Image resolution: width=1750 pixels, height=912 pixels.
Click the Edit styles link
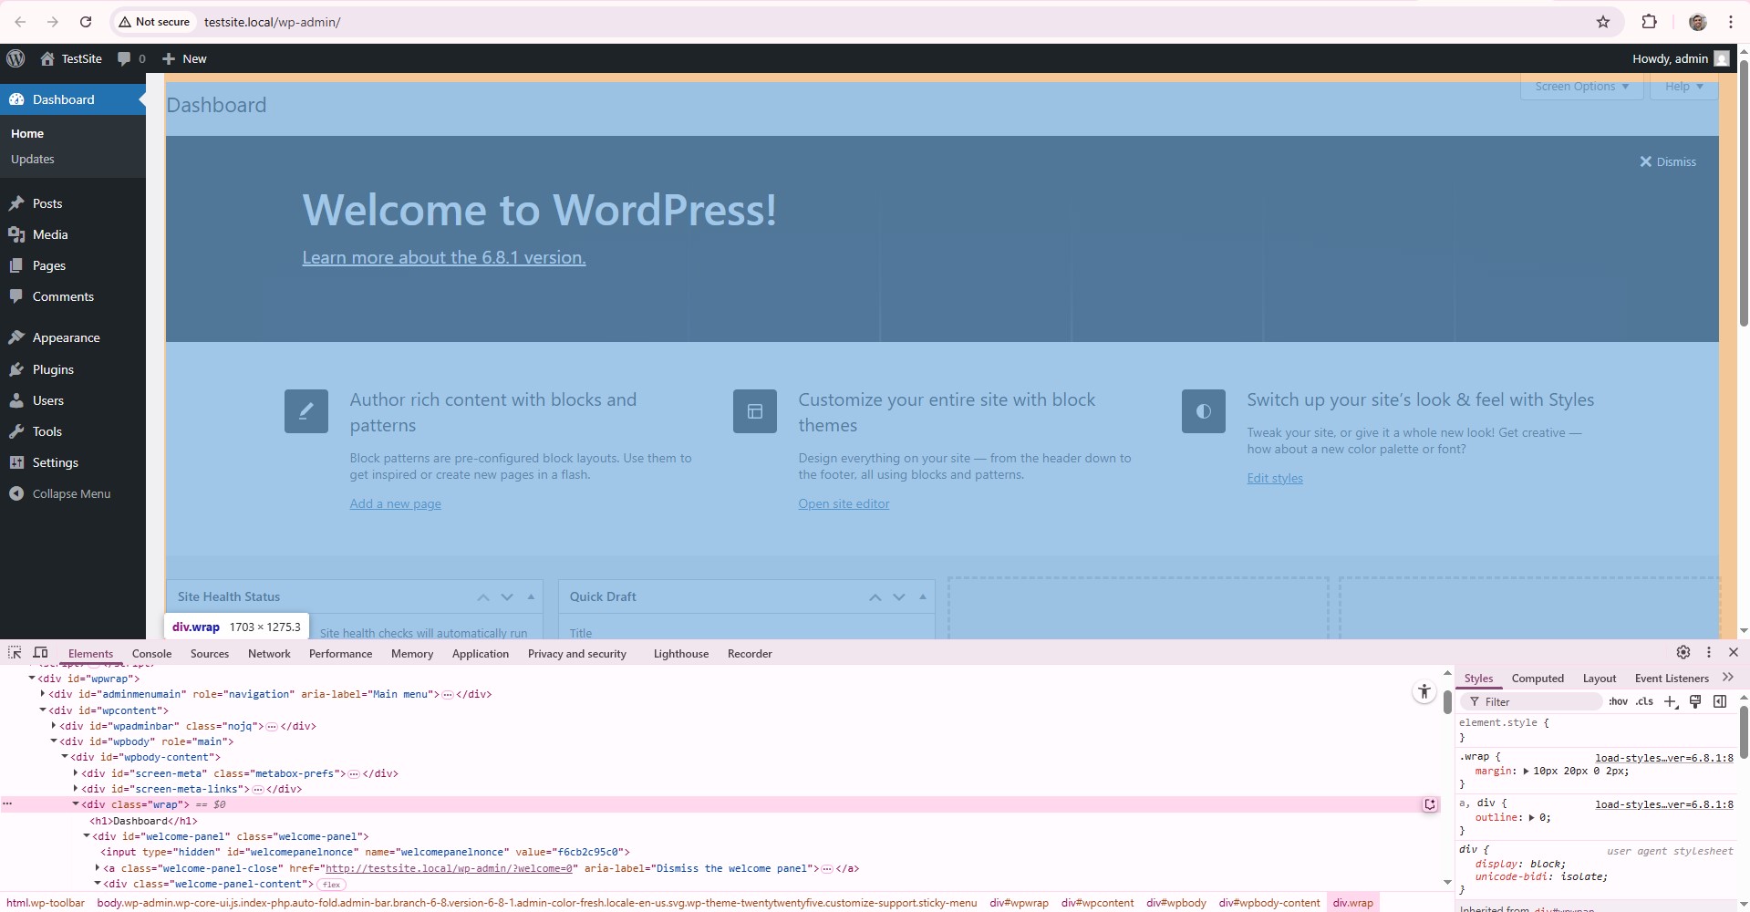(1275, 478)
